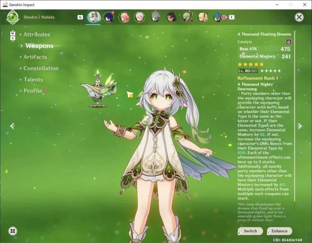
Task: Switch to the dark-brown-haired character portrait
Action: click(x=171, y=17)
